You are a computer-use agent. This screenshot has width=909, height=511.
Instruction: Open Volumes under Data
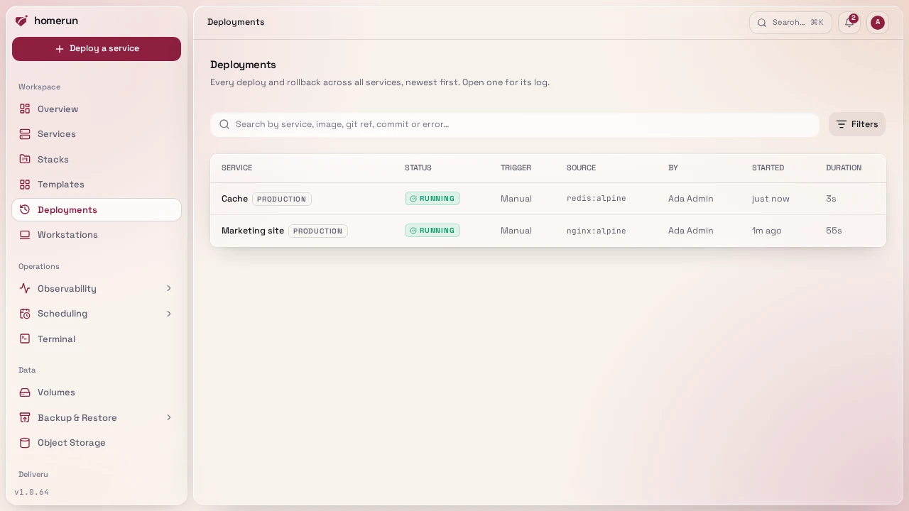coord(97,392)
